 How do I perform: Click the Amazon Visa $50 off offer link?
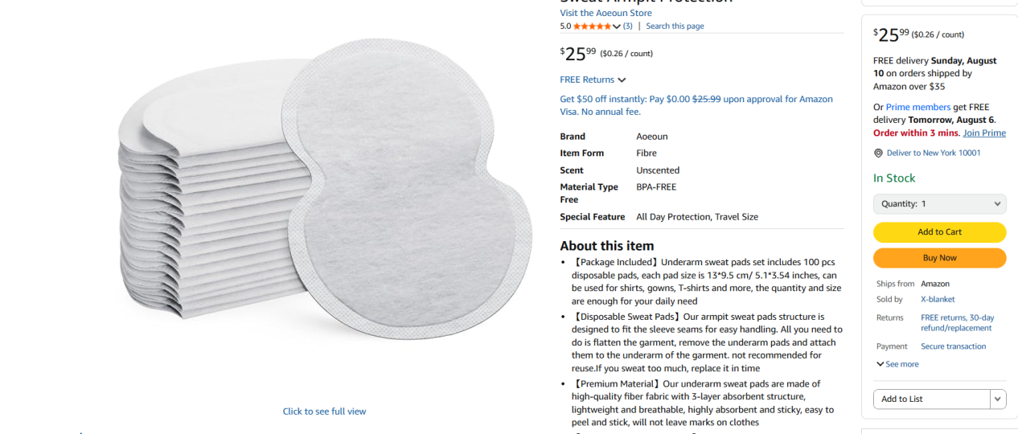pos(696,105)
